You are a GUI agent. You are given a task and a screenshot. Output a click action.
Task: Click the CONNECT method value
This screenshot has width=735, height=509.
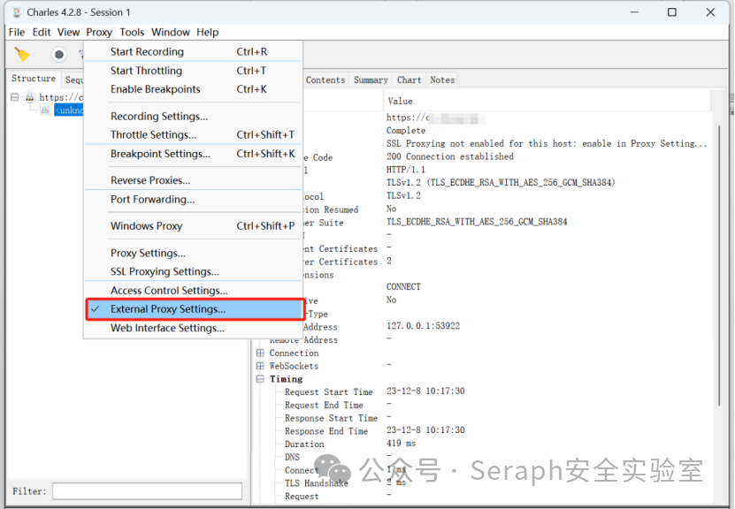403,286
